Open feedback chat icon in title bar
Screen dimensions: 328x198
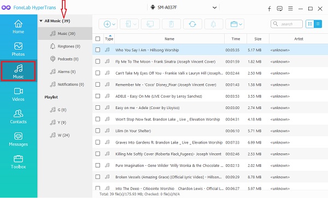coord(279,9)
